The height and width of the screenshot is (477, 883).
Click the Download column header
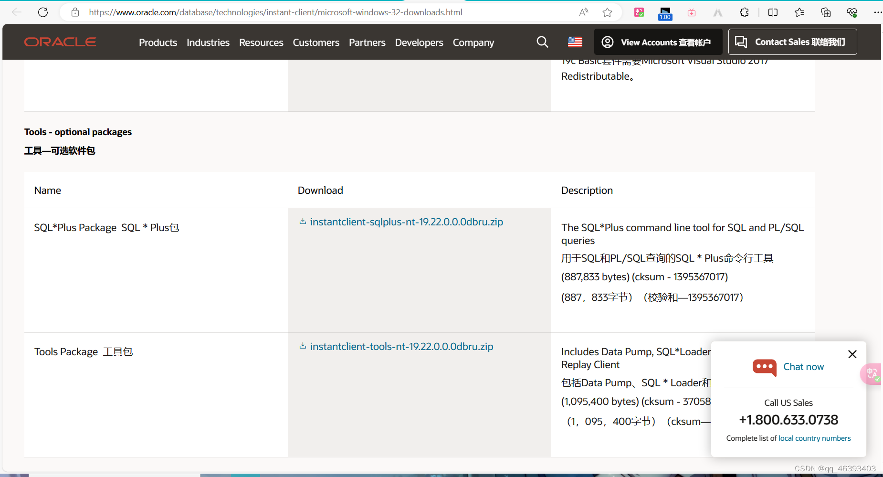pos(320,190)
